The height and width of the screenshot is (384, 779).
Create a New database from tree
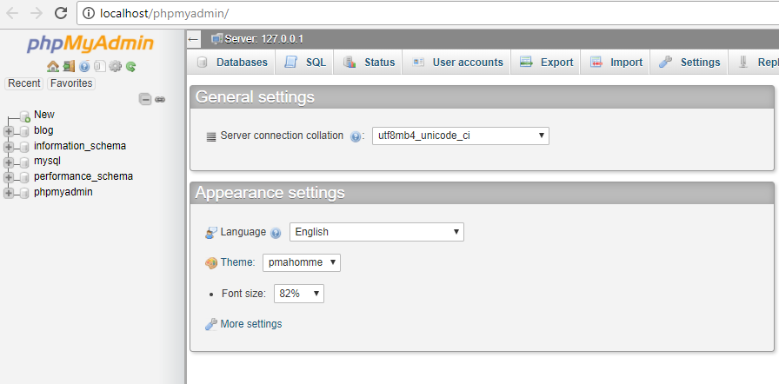pos(44,115)
